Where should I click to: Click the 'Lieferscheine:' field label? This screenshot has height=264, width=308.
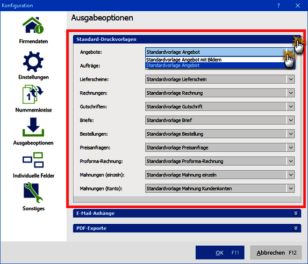pyautogui.click(x=94, y=79)
